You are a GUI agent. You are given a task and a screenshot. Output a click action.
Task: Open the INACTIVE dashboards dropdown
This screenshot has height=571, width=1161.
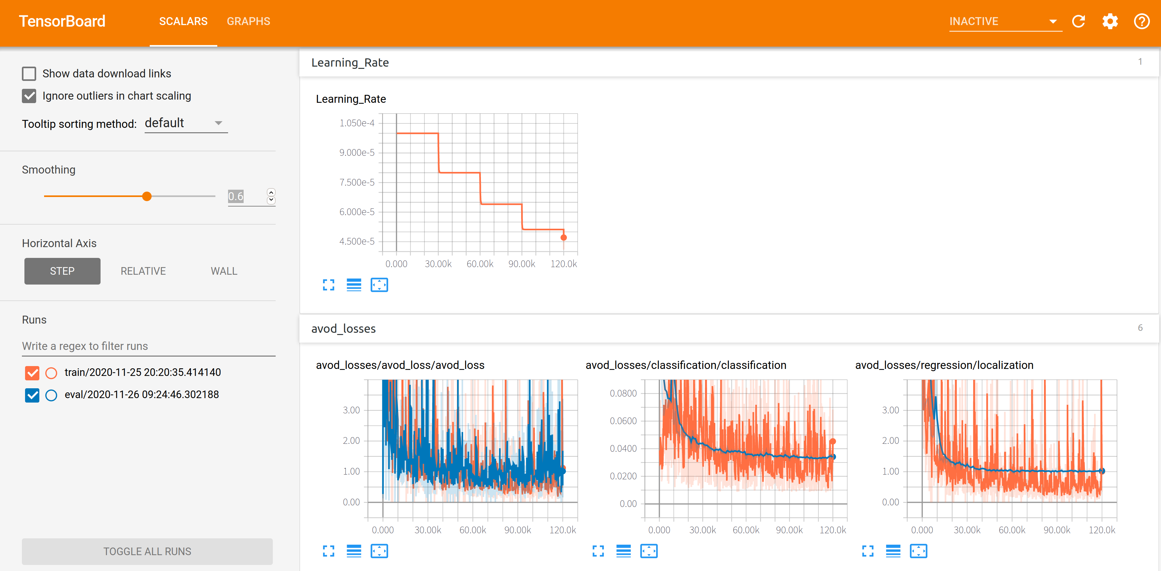point(1005,21)
